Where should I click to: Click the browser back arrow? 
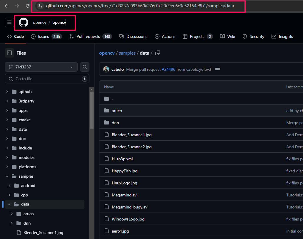(6, 6)
